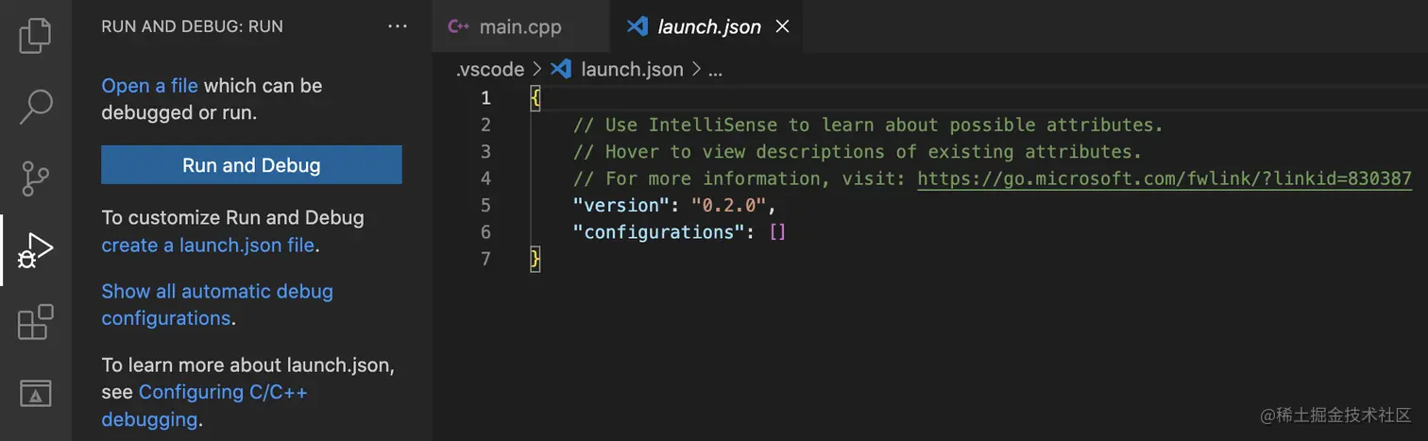This screenshot has width=1428, height=441.
Task: Select the launch.json editor tab
Action: (706, 26)
